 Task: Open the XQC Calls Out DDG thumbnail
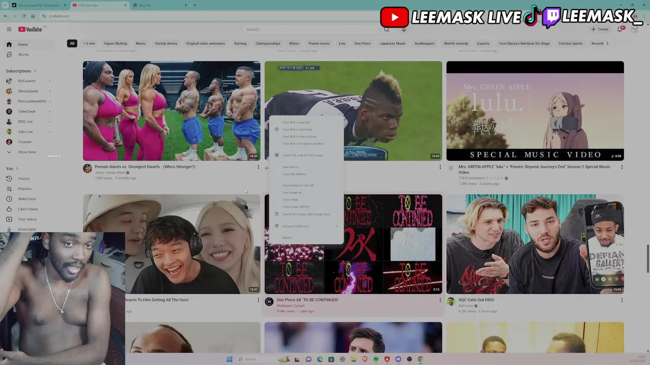(535, 244)
